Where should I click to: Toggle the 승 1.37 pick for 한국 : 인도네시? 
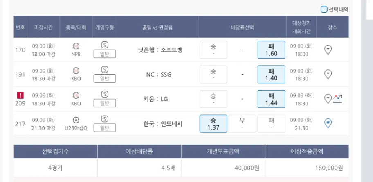click(213, 124)
